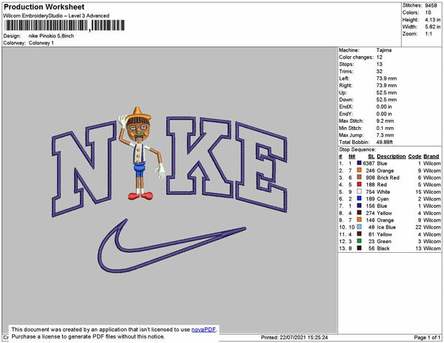Click the swoosh outline in the design preview
This screenshot has width=444, height=343.
coord(172,245)
